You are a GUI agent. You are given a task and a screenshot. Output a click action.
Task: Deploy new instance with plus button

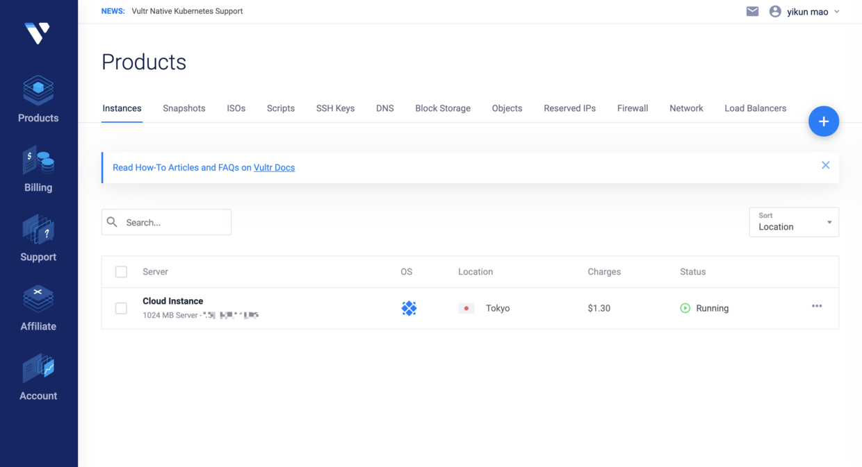click(823, 121)
